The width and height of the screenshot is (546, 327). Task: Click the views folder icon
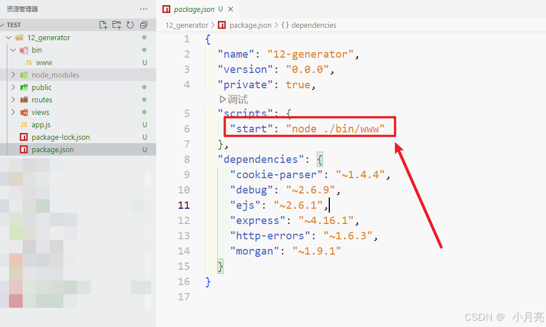(x=24, y=113)
